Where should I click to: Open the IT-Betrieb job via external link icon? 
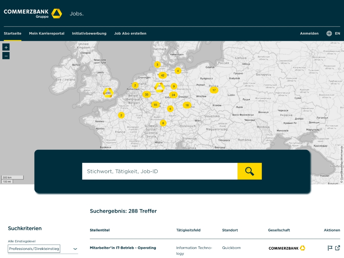click(337, 248)
